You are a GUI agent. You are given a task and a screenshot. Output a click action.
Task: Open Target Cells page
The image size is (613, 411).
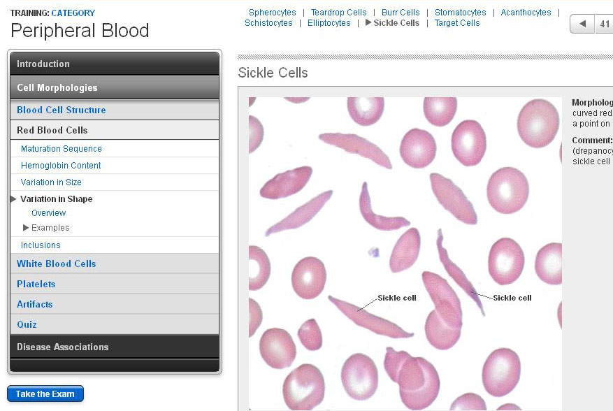tap(457, 23)
